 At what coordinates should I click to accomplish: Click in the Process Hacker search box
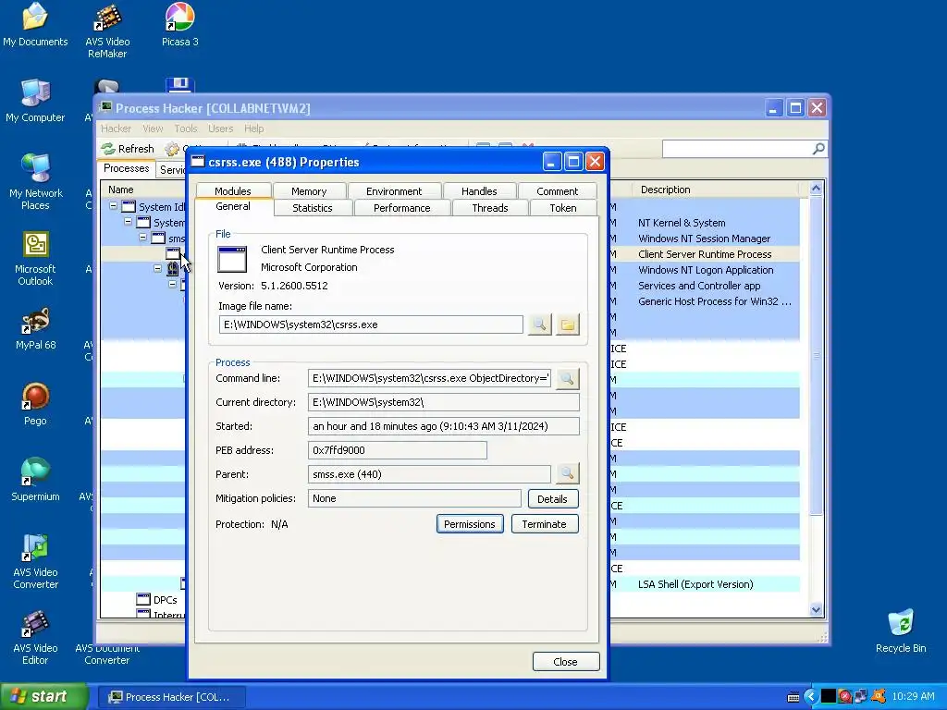737,149
